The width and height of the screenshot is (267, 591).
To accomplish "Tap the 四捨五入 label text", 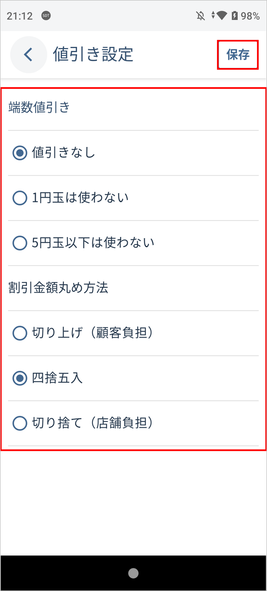I will pos(57,378).
